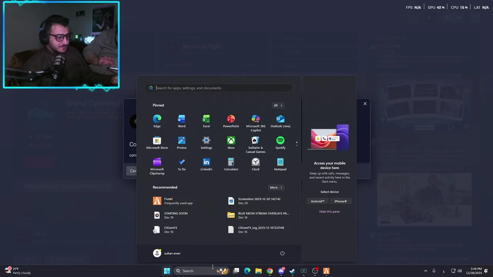Image resolution: width=493 pixels, height=277 pixels.
Task: Open the weather widget on taskbar
Action: tap(18, 271)
